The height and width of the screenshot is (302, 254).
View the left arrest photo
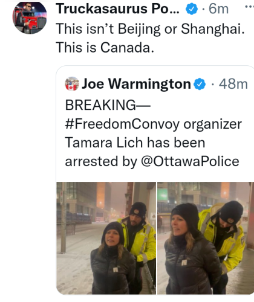106,238
